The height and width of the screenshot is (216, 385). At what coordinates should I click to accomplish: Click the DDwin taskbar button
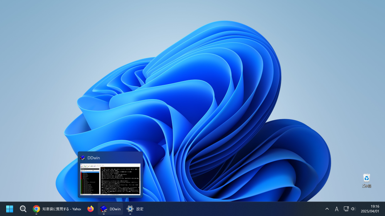(111, 209)
